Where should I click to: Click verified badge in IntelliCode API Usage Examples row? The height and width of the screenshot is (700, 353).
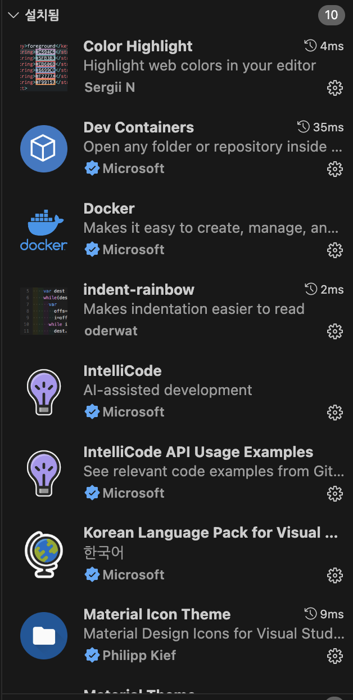[92, 493]
